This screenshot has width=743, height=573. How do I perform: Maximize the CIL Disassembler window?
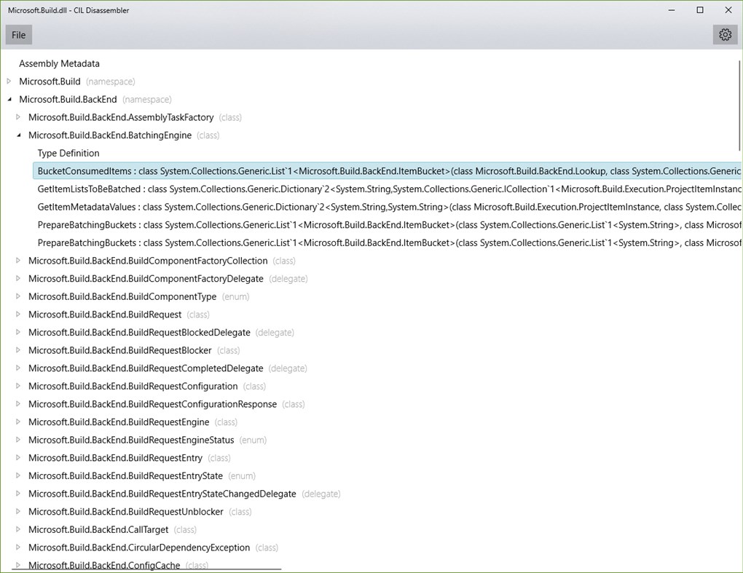point(700,10)
